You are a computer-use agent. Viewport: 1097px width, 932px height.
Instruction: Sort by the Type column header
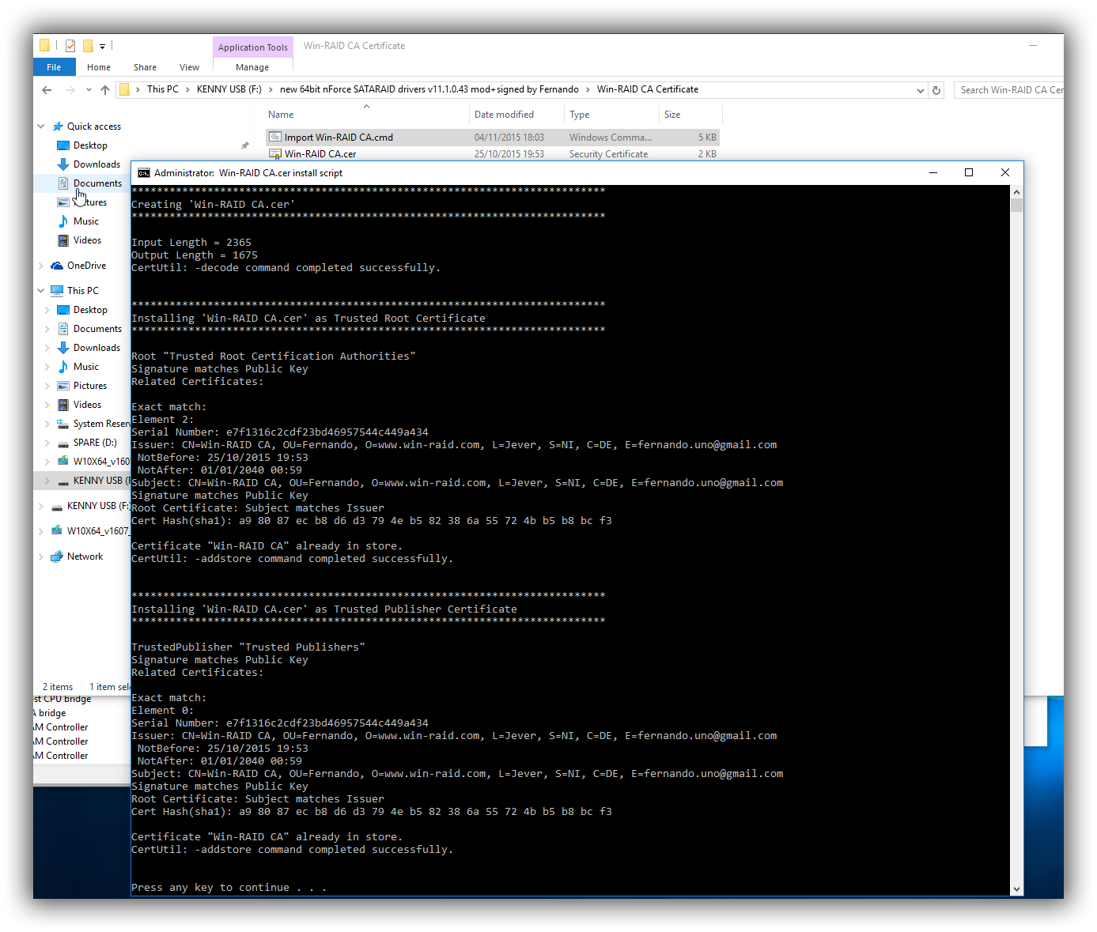tap(580, 115)
